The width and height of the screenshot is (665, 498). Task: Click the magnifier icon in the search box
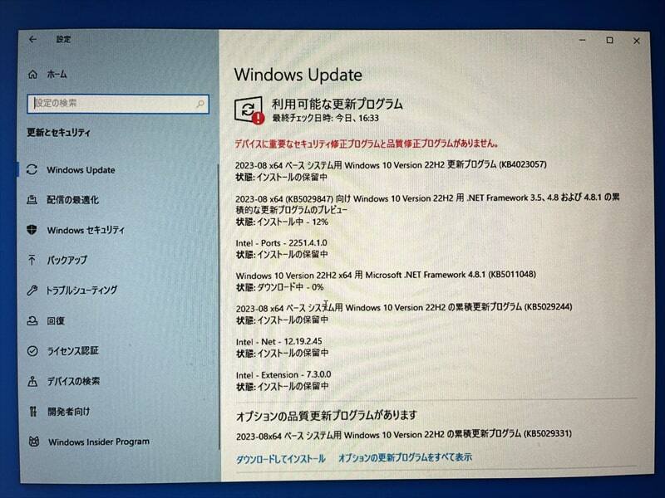click(199, 105)
